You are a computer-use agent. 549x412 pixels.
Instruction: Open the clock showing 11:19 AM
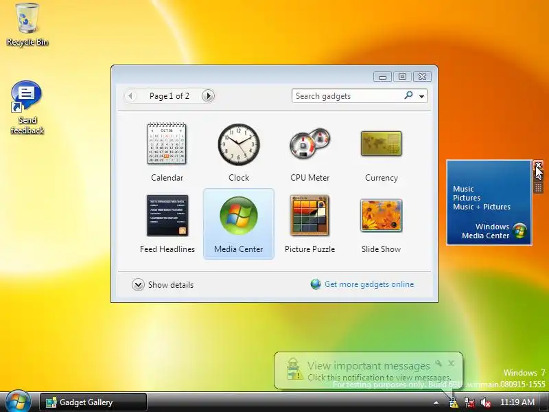[x=517, y=402]
